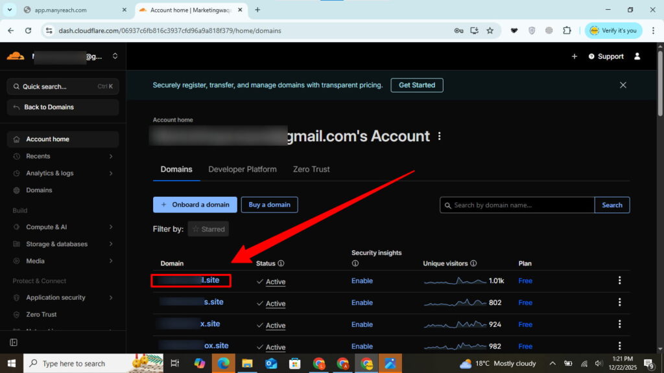Switch to the Zero Trust tab
Viewport: 664px width, 373px height.
tap(311, 169)
